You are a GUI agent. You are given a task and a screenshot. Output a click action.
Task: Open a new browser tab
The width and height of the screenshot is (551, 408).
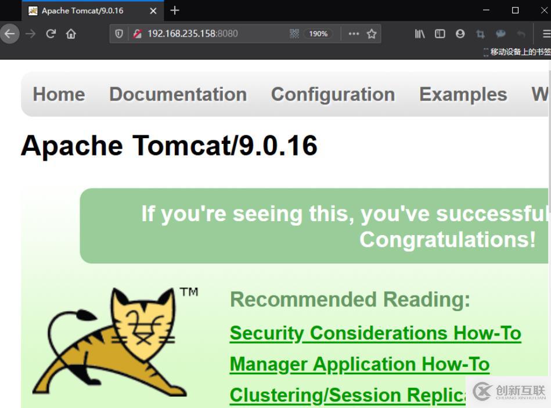[x=175, y=10]
